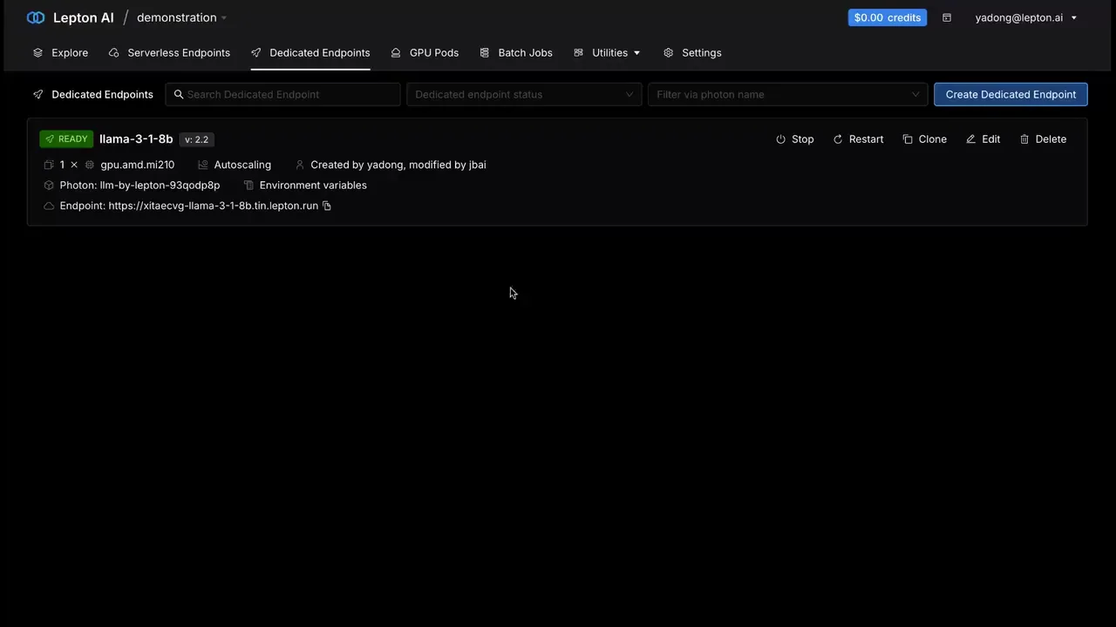Expand the Utilities menu
This screenshot has width=1116, height=627.
[607, 52]
